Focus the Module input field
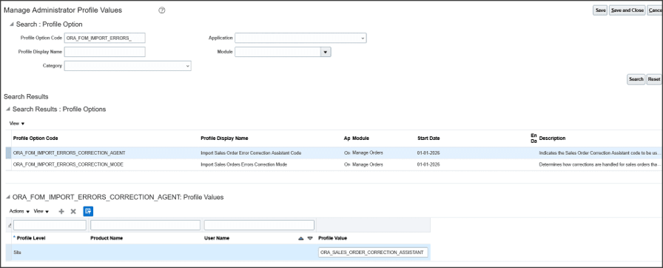 click(277, 52)
